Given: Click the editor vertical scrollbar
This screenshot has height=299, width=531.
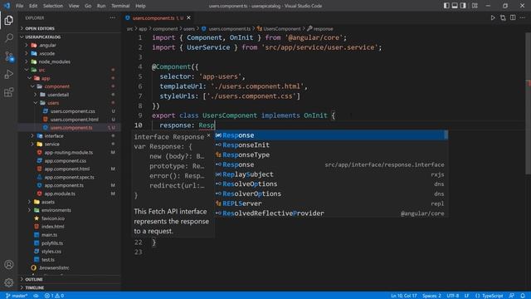Looking at the screenshot, I should [528, 103].
